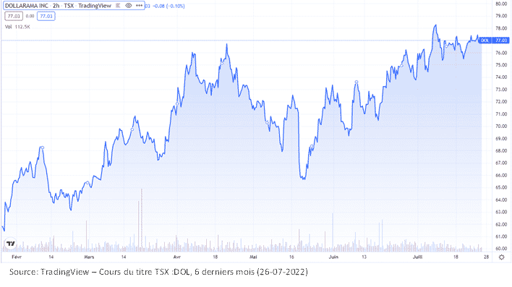Click the sell price box 77.03

[14, 16]
